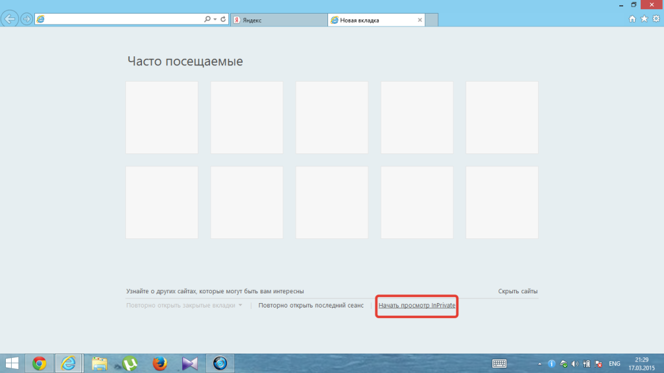The image size is (664, 373).
Task: Click 'Скрыть сайты' to hide tiles
Action: pyautogui.click(x=517, y=291)
